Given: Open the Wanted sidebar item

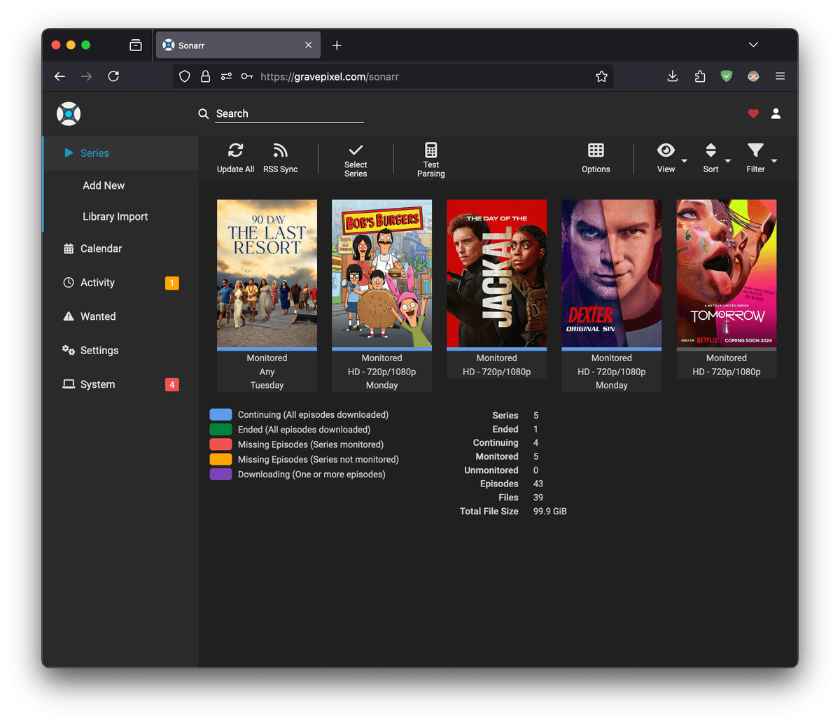Looking at the screenshot, I should point(120,316).
